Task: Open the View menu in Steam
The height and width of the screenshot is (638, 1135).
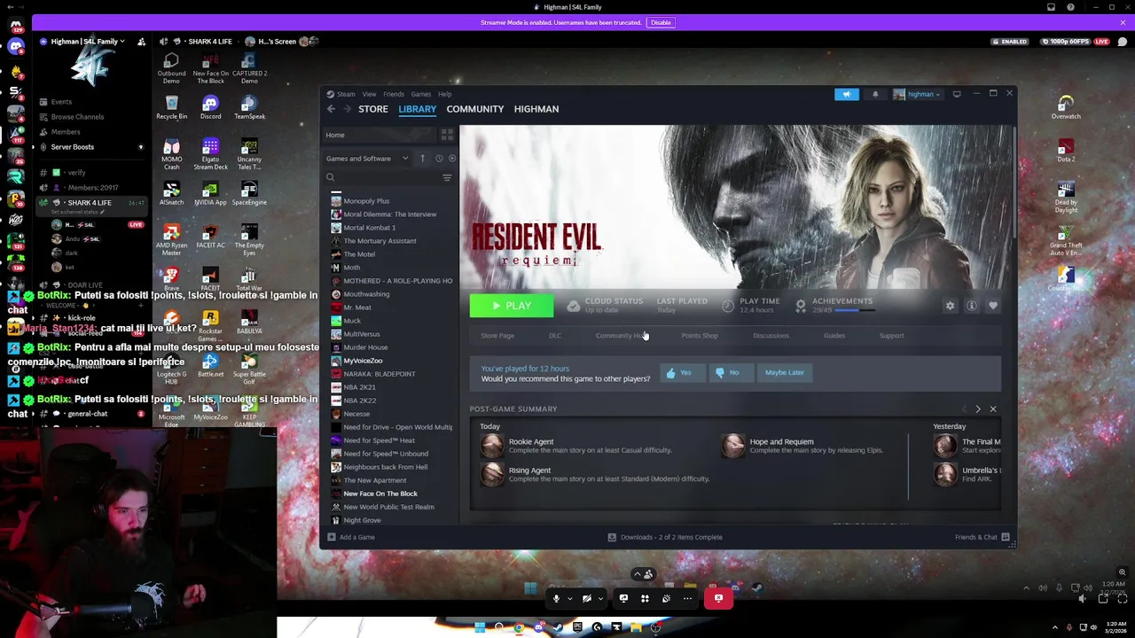Action: click(x=369, y=94)
